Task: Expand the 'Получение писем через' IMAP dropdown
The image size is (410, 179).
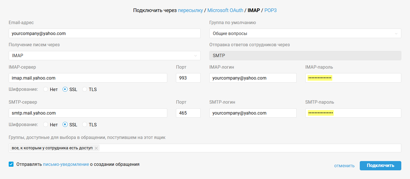Action: [x=104, y=55]
